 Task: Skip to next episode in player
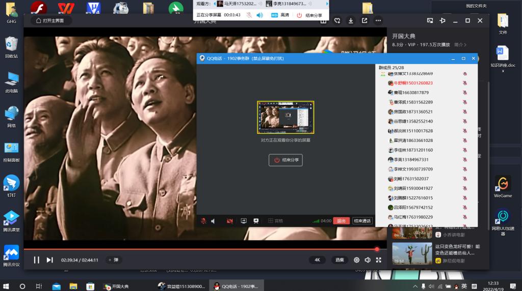(x=49, y=260)
